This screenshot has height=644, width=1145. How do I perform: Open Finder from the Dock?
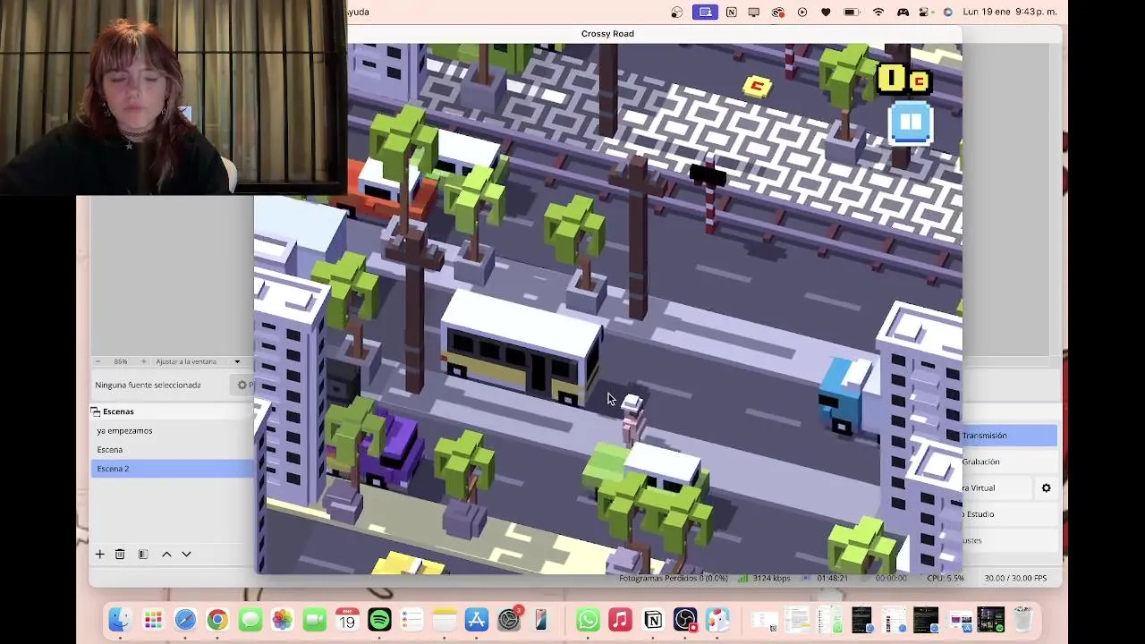click(x=120, y=619)
